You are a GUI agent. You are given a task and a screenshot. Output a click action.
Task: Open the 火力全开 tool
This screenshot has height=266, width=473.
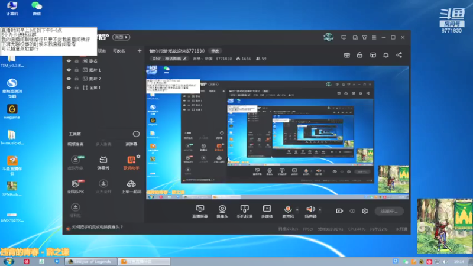click(x=103, y=186)
